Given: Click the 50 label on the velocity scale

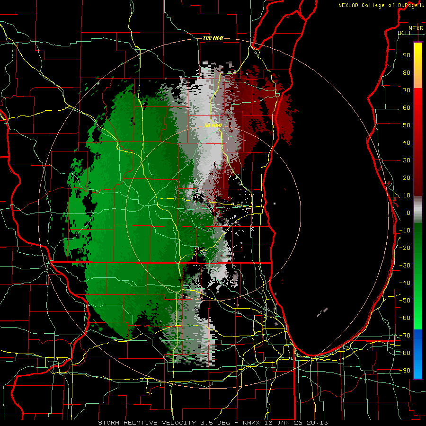Looking at the screenshot, I should click(407, 125).
